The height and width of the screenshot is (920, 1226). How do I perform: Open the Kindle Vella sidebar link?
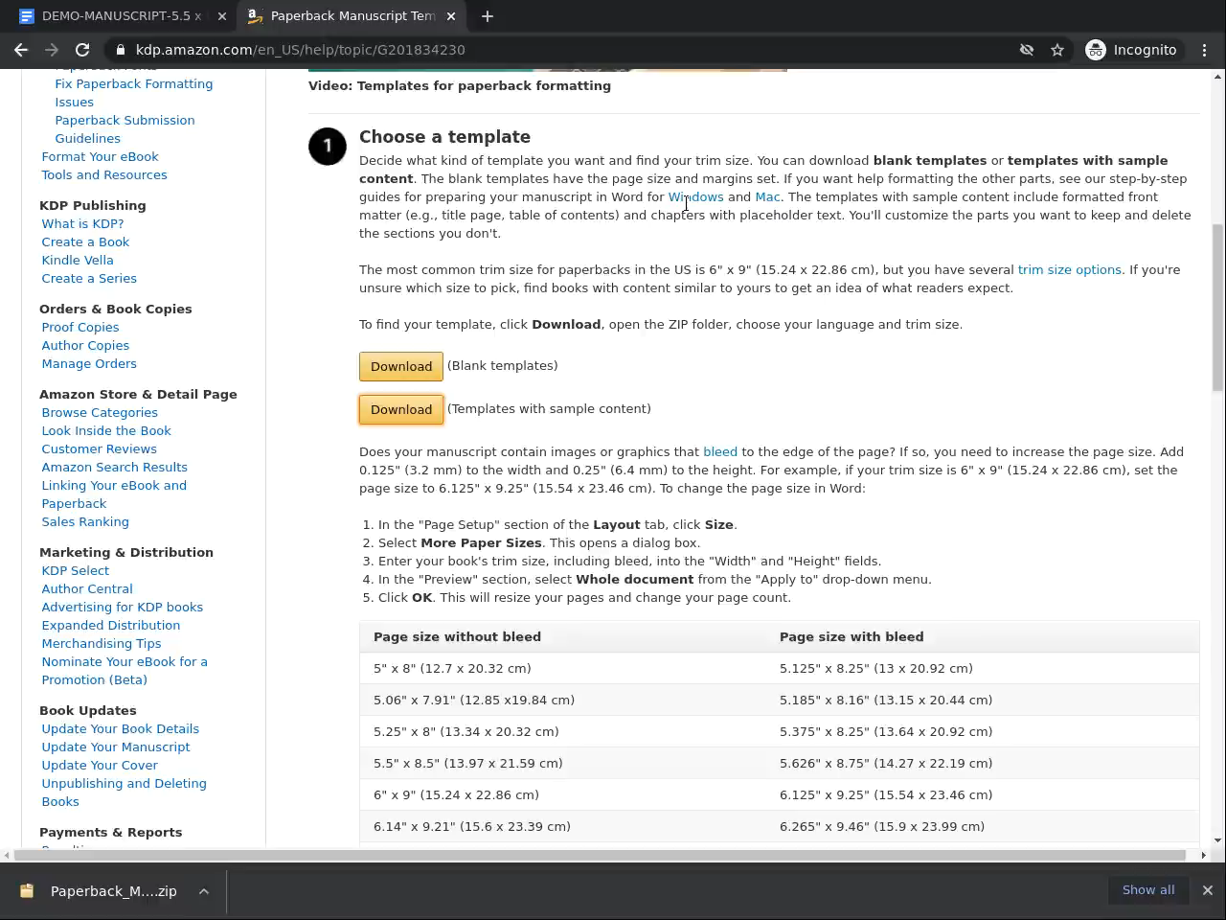click(x=78, y=261)
